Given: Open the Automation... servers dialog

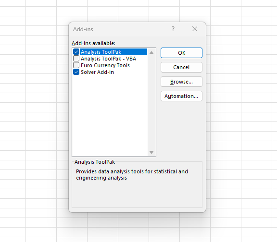Looking at the screenshot, I should tap(181, 96).
